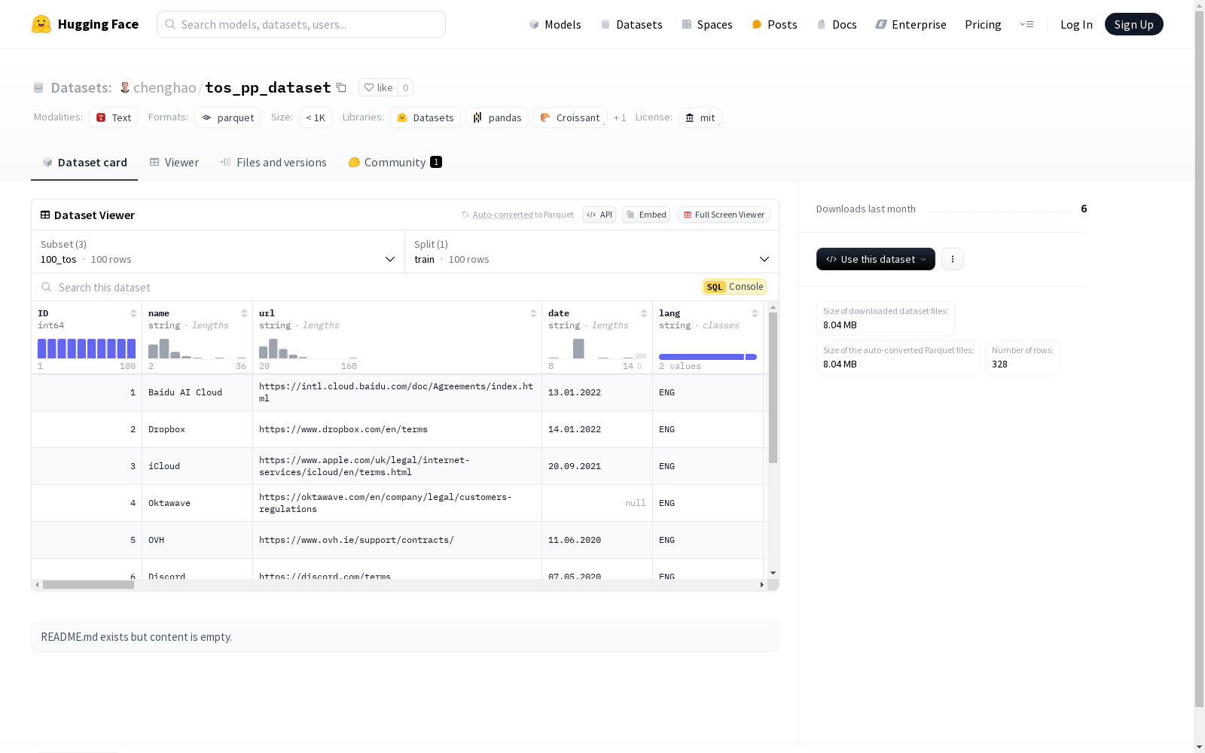Select the Baidu AI Cloud name cell

tap(197, 392)
